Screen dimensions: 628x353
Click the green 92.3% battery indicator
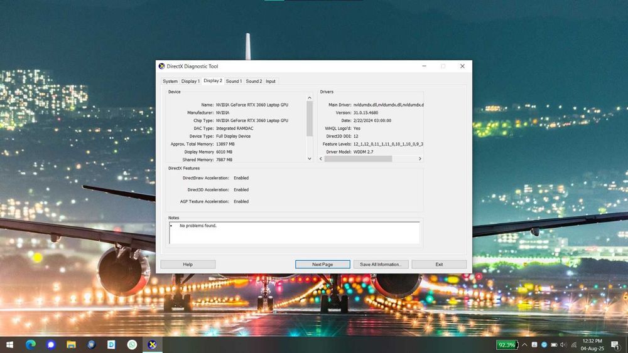[507, 345]
